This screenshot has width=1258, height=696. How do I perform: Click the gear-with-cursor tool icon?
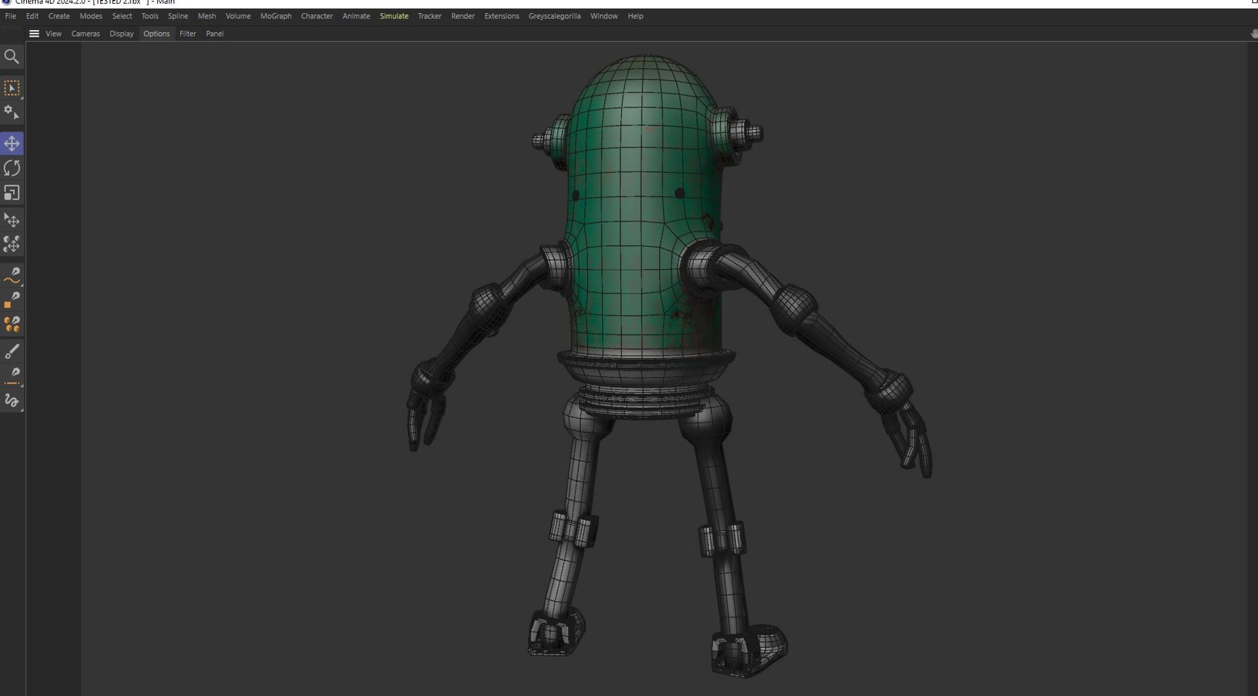pyautogui.click(x=12, y=113)
